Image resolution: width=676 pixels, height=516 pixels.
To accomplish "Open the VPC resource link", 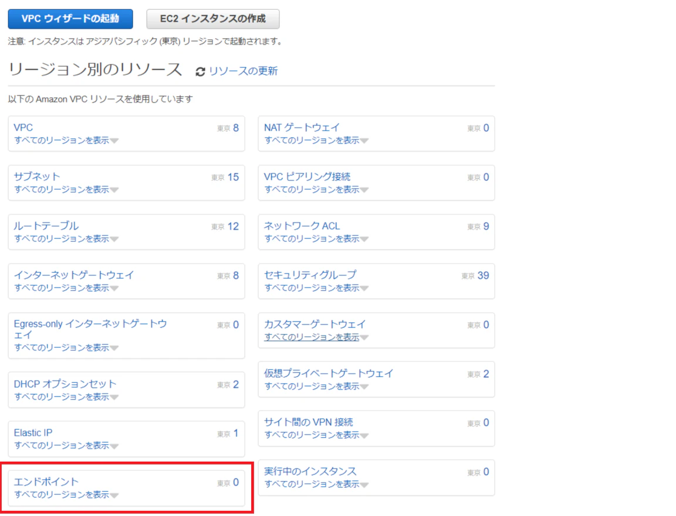I will (x=23, y=128).
